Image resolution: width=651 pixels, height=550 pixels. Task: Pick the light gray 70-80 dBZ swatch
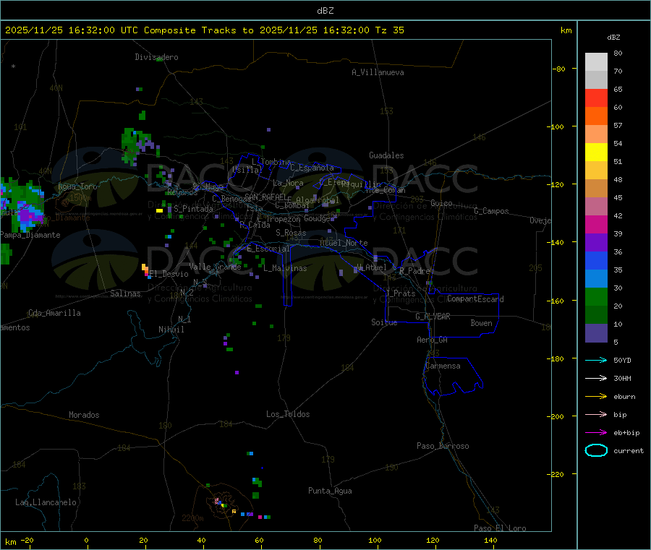coord(596,62)
